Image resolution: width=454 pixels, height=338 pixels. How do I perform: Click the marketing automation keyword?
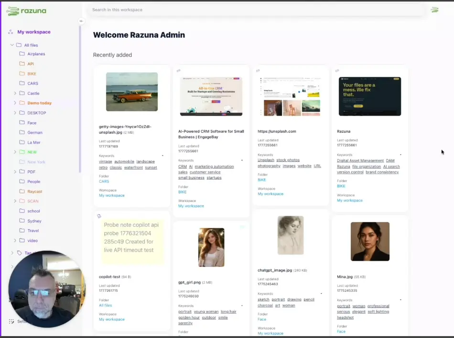point(214,167)
